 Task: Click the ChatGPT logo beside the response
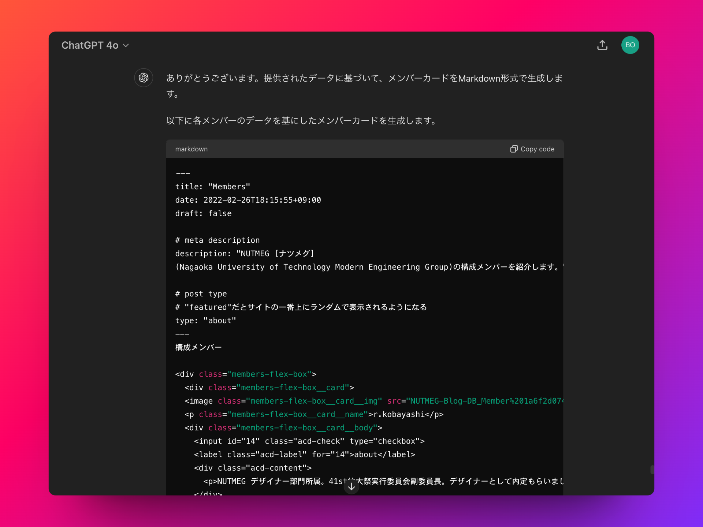click(x=144, y=78)
